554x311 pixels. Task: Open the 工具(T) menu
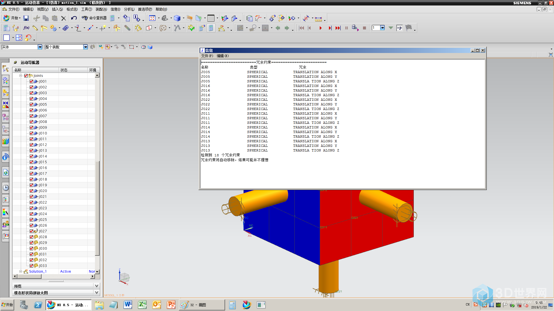(x=87, y=9)
